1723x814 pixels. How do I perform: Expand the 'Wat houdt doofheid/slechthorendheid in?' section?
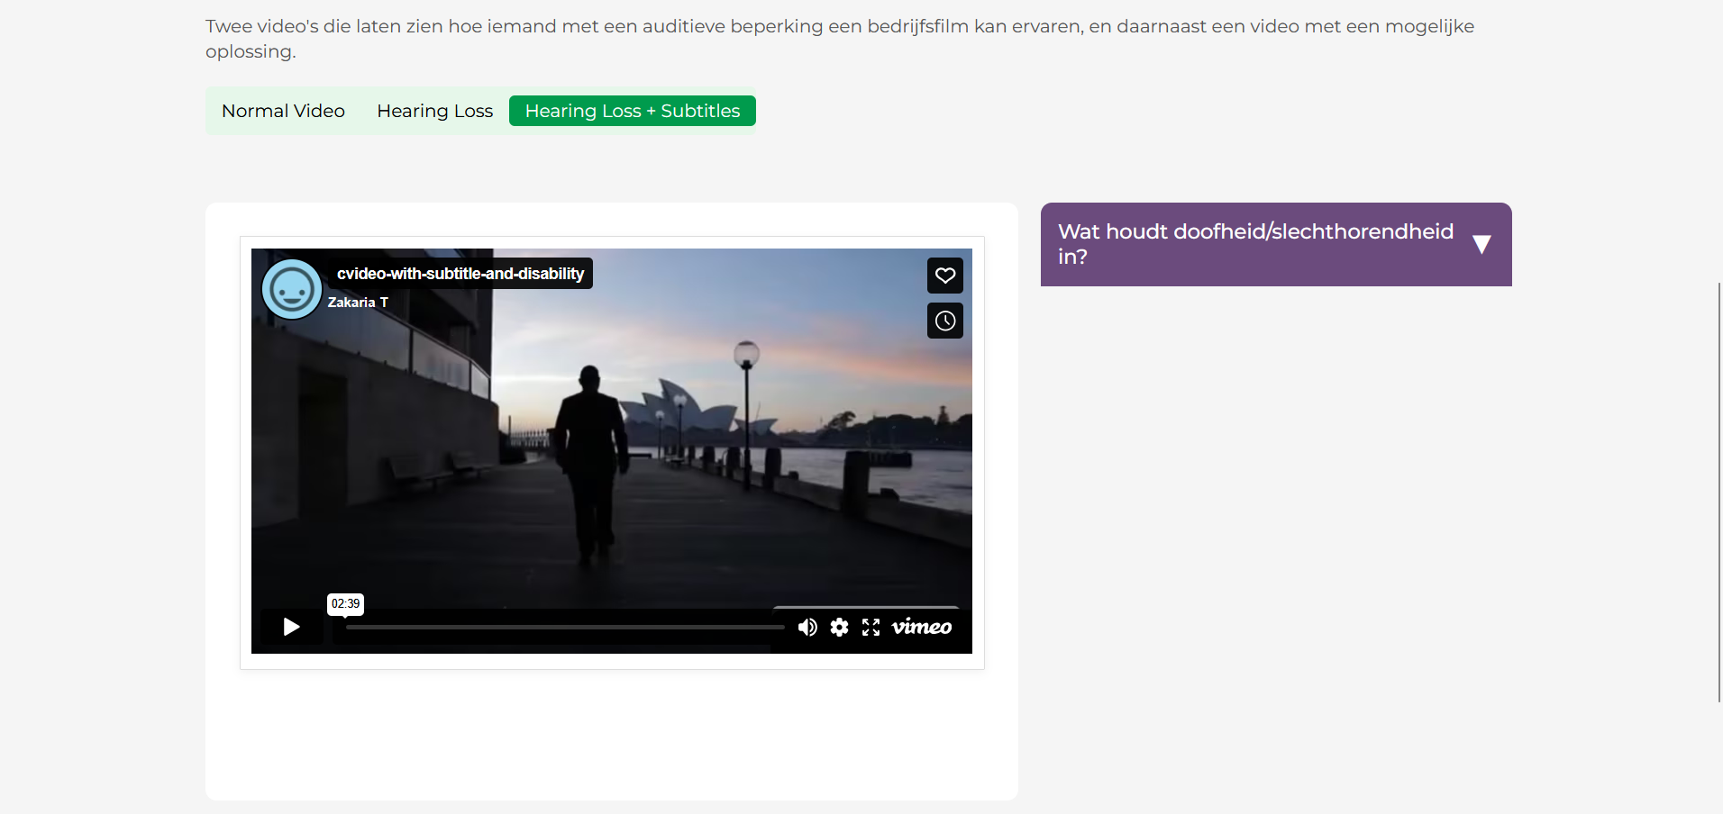click(1254, 244)
